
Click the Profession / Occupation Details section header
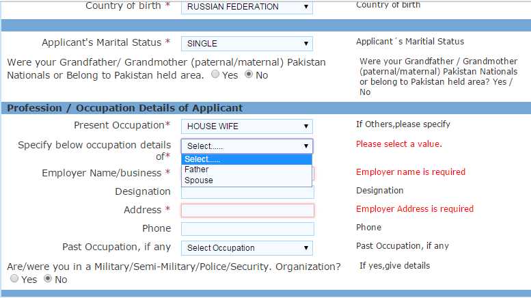[x=124, y=108]
